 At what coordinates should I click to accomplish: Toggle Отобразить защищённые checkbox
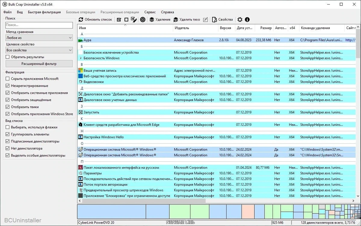pyautogui.click(x=8, y=100)
